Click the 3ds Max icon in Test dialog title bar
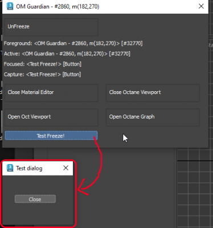The height and width of the screenshot is (228, 213). pos(10,168)
